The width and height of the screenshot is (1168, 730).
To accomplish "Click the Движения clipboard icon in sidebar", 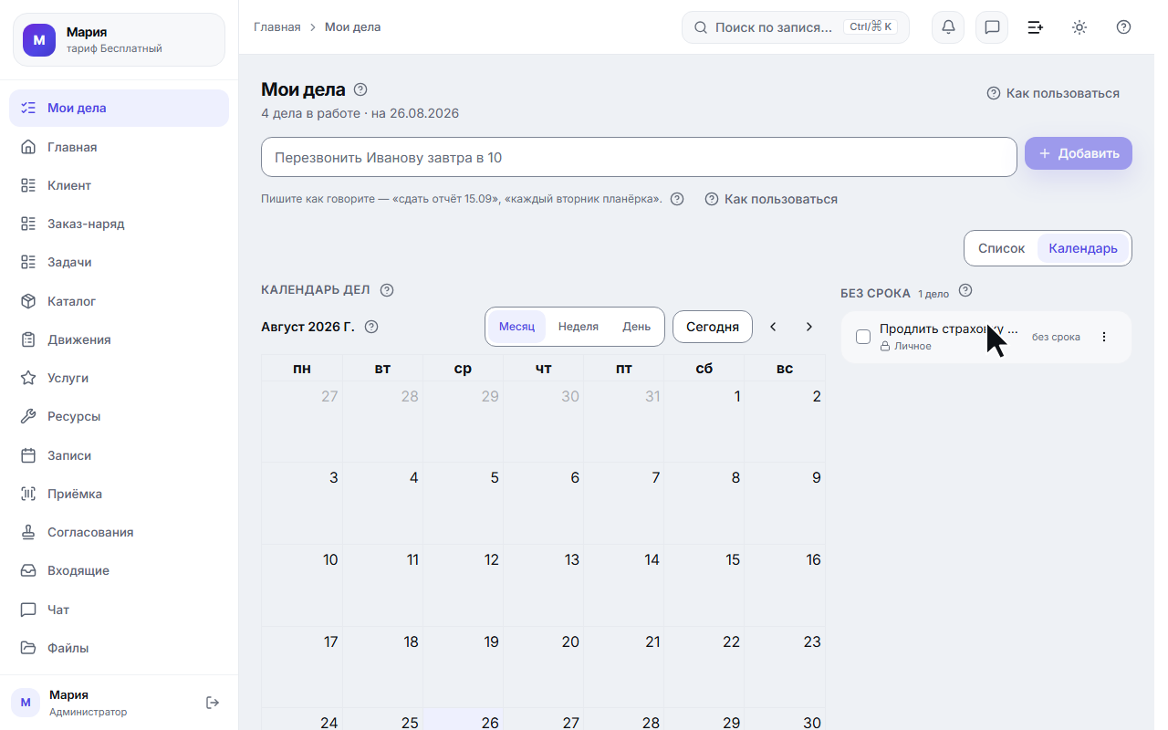I will tap(28, 339).
